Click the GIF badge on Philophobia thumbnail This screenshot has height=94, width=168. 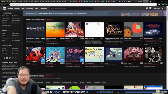(x=28, y=24)
